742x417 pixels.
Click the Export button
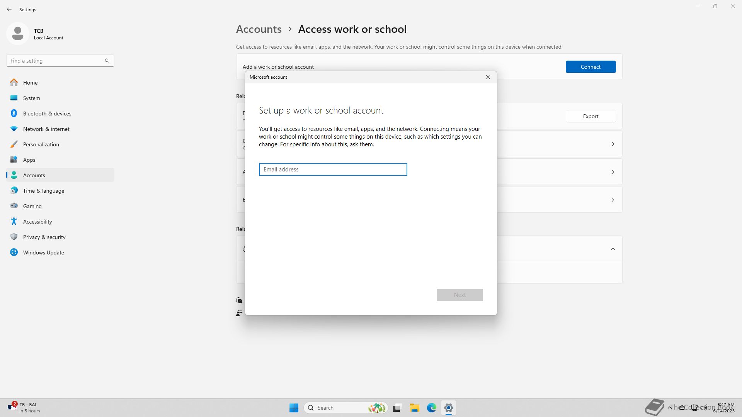(x=590, y=116)
